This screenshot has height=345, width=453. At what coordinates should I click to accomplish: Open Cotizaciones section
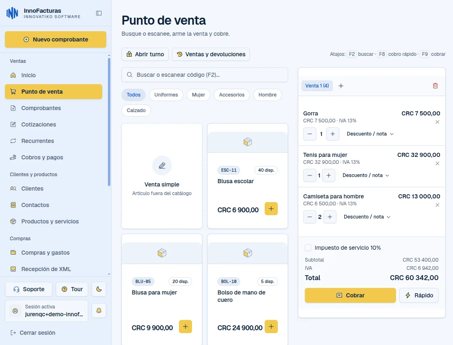[53, 124]
